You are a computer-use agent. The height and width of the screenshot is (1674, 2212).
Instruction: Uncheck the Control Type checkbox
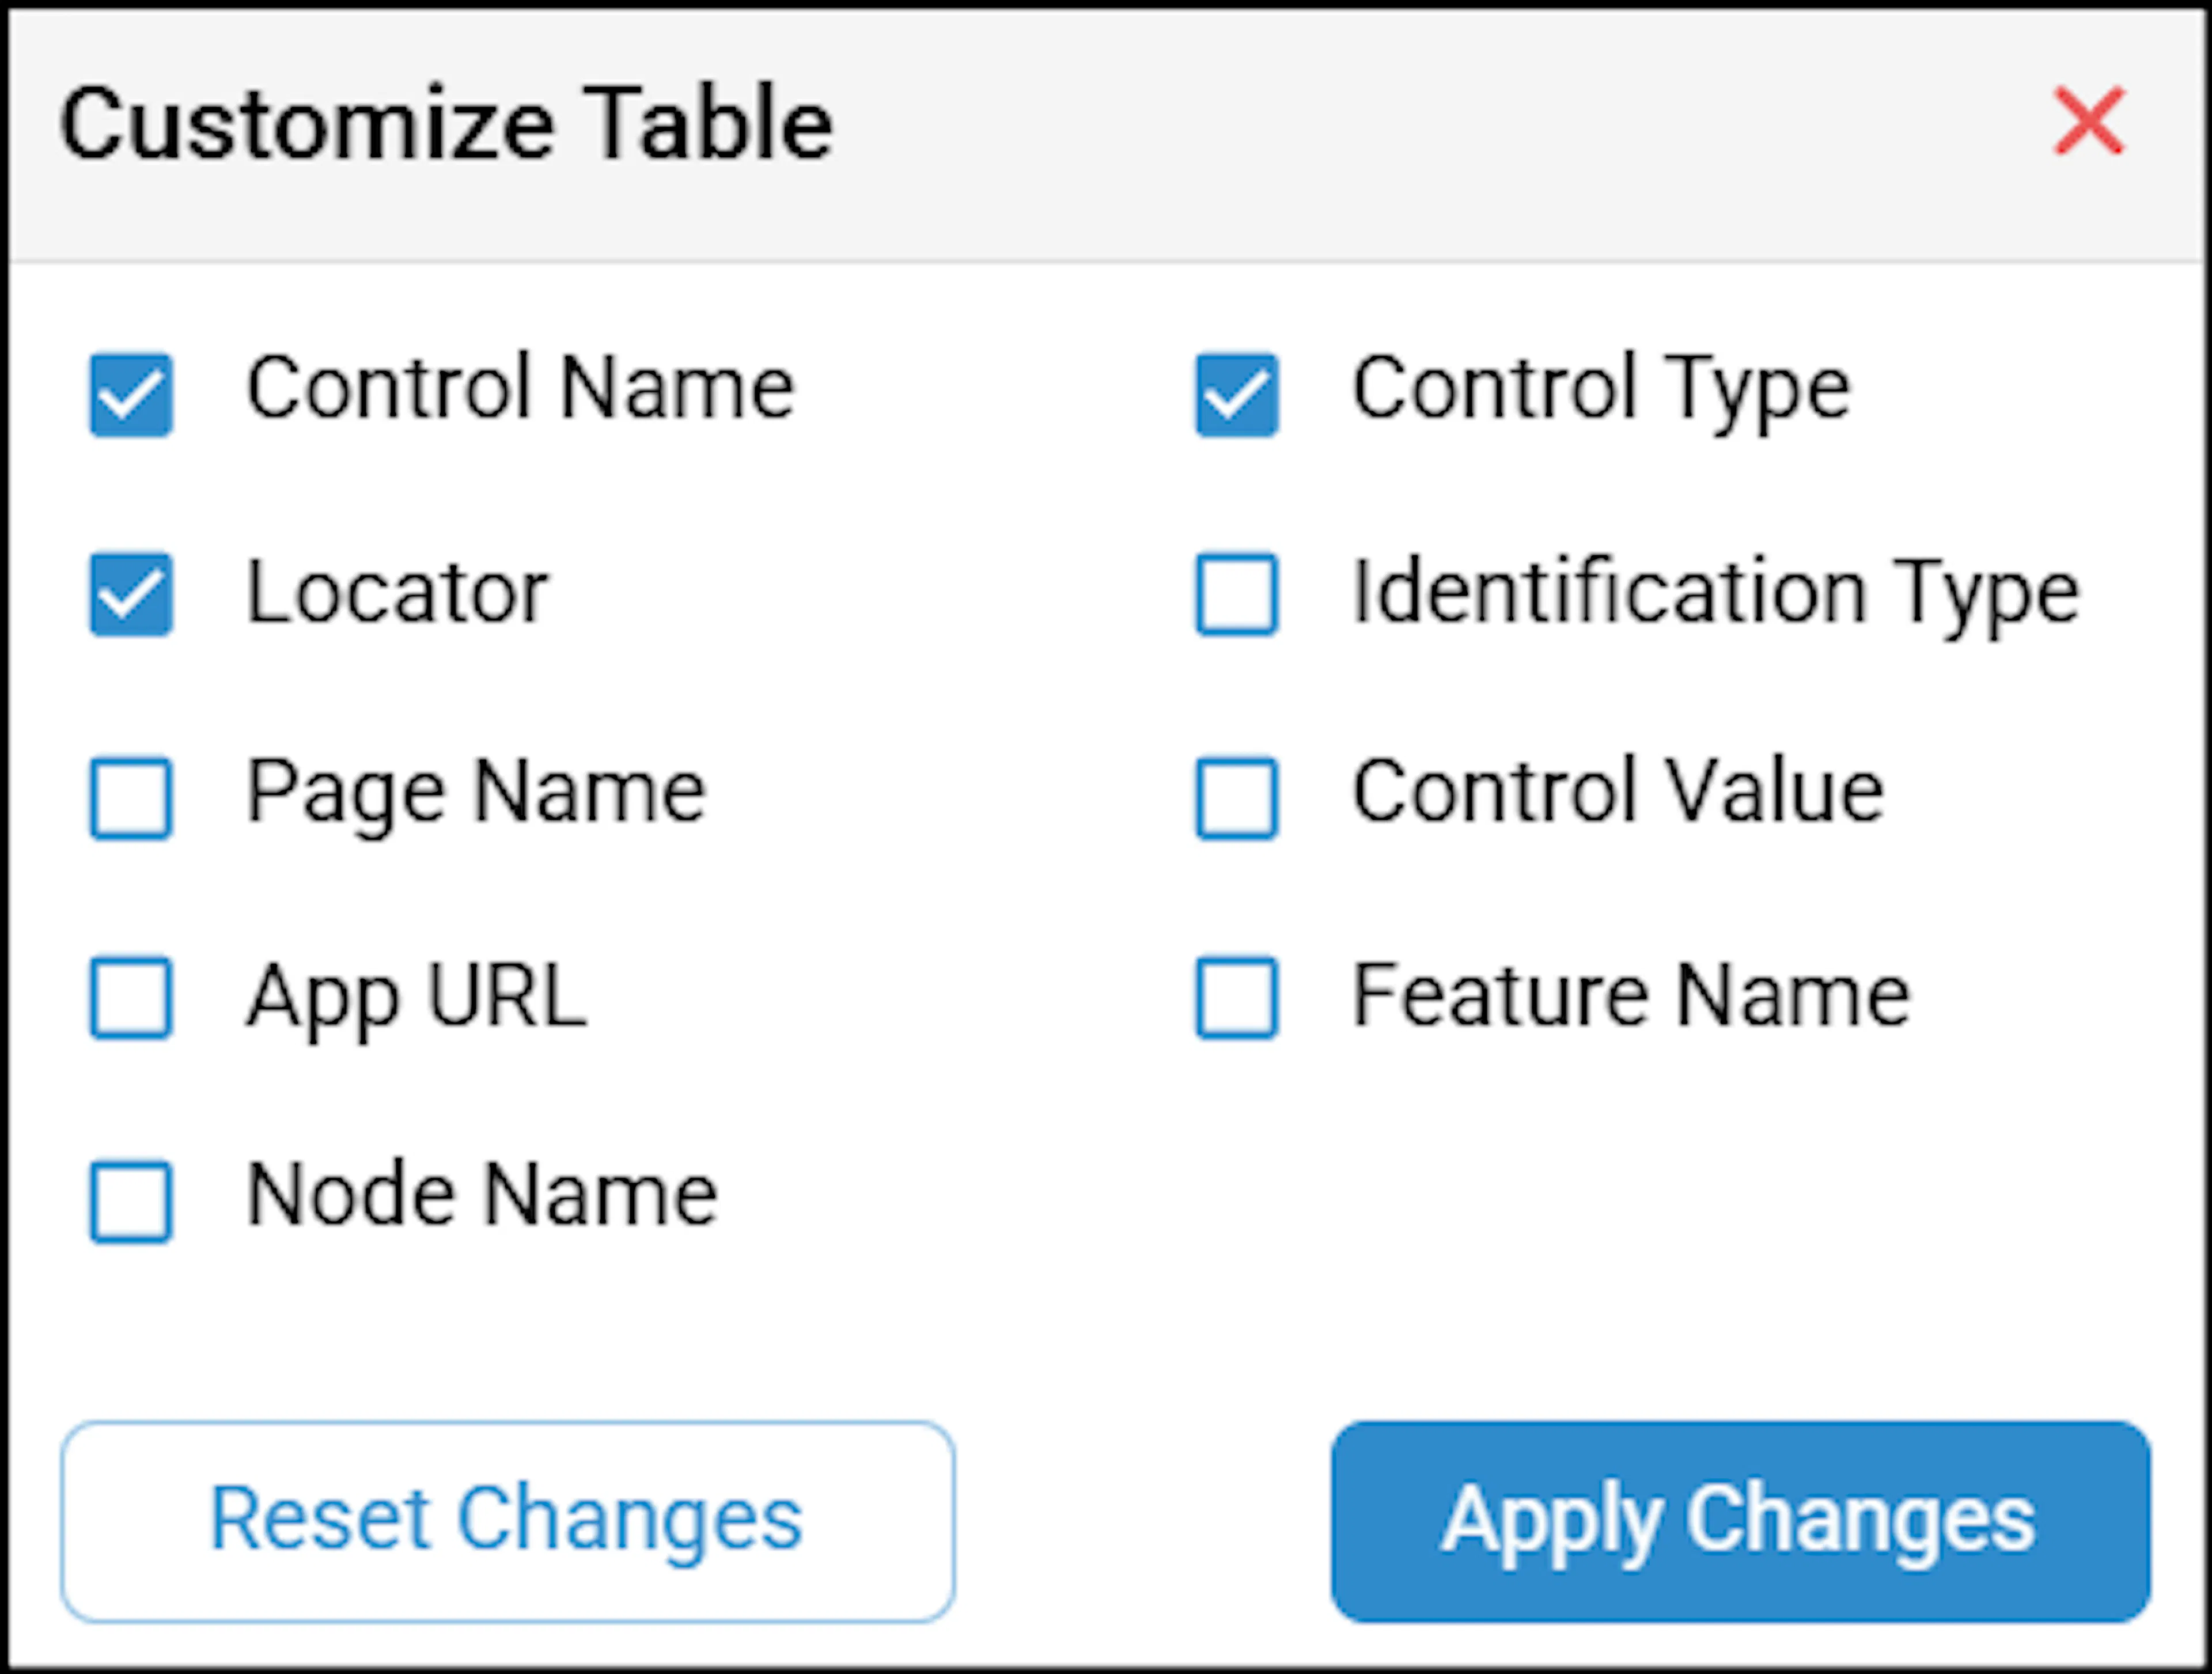click(x=1237, y=395)
